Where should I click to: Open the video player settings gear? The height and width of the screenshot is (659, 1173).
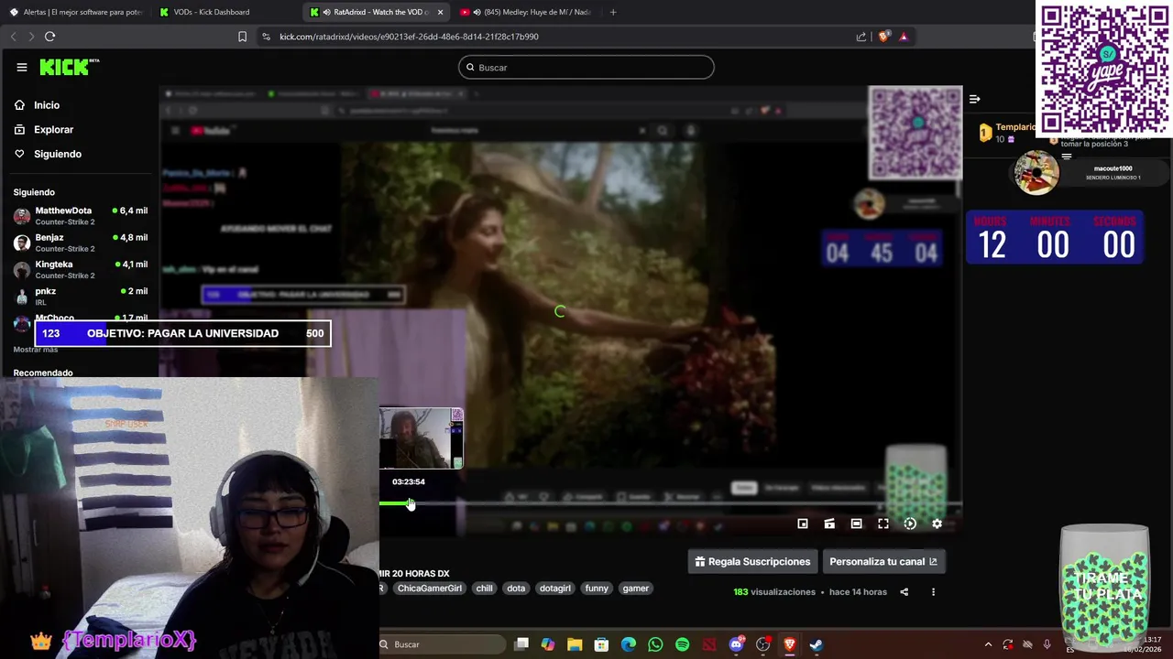click(x=937, y=524)
